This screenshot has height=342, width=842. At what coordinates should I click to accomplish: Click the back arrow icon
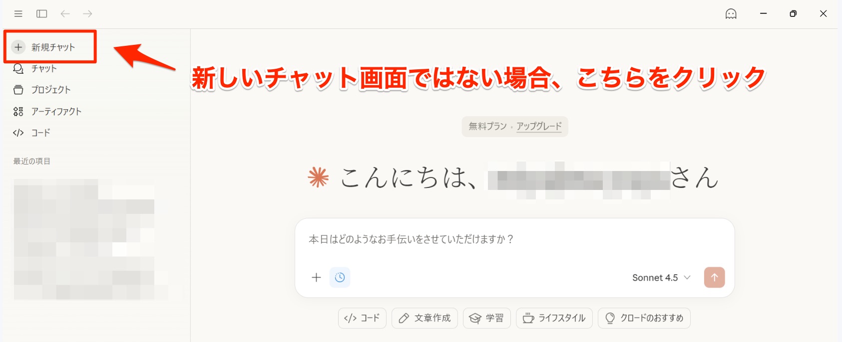pos(65,14)
